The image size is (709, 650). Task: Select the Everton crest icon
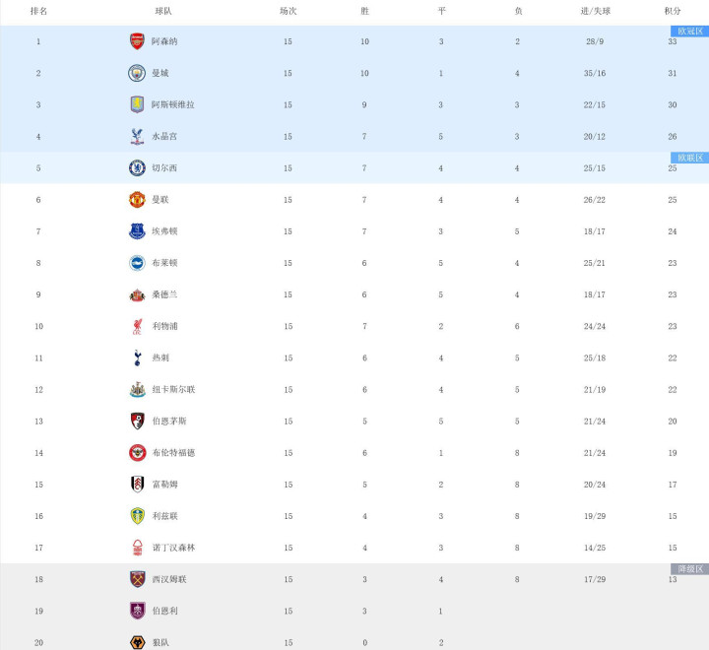point(137,231)
